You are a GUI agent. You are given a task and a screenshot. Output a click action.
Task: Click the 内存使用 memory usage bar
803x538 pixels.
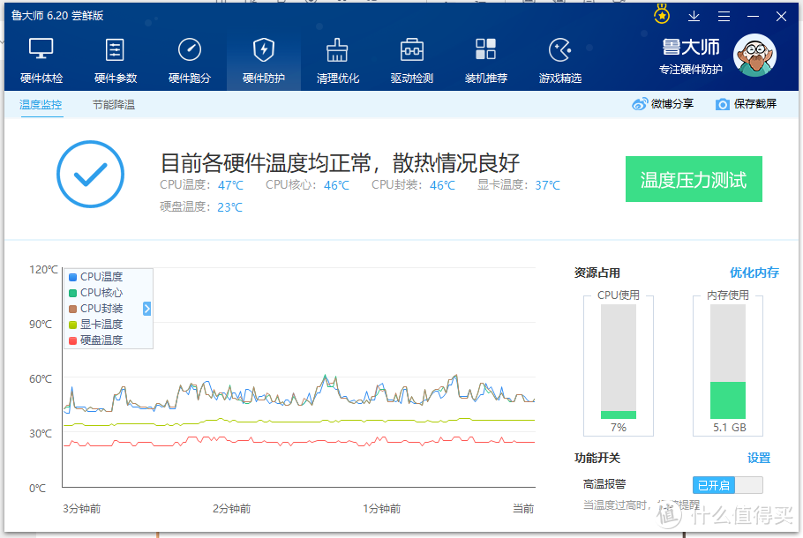(x=728, y=362)
